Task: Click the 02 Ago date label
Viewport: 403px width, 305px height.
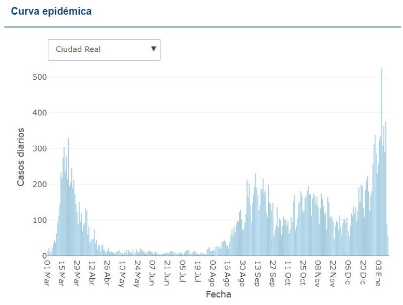Action: click(212, 272)
